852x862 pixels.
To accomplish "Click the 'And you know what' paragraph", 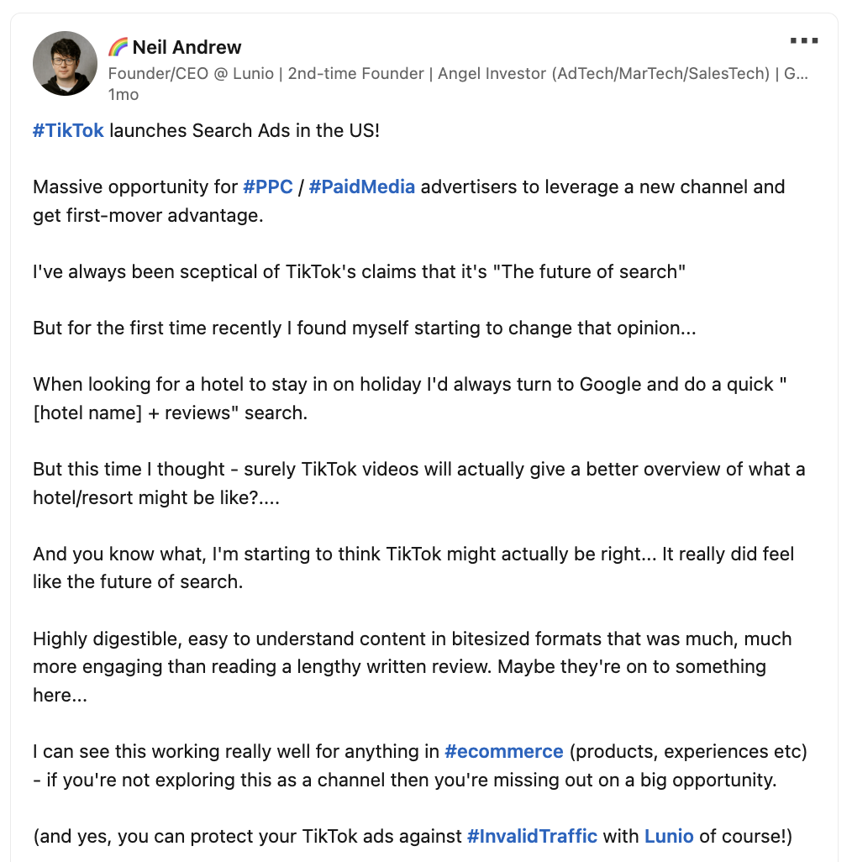I will 413,567.
